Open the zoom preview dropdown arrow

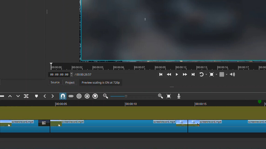216,74
